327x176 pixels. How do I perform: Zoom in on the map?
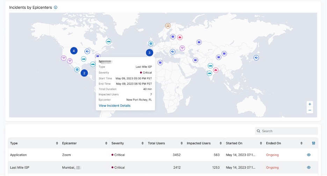(x=310, y=104)
